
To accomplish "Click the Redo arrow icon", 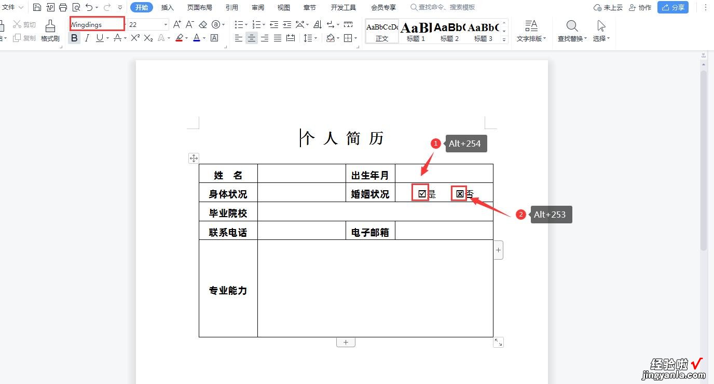I will click(107, 7).
